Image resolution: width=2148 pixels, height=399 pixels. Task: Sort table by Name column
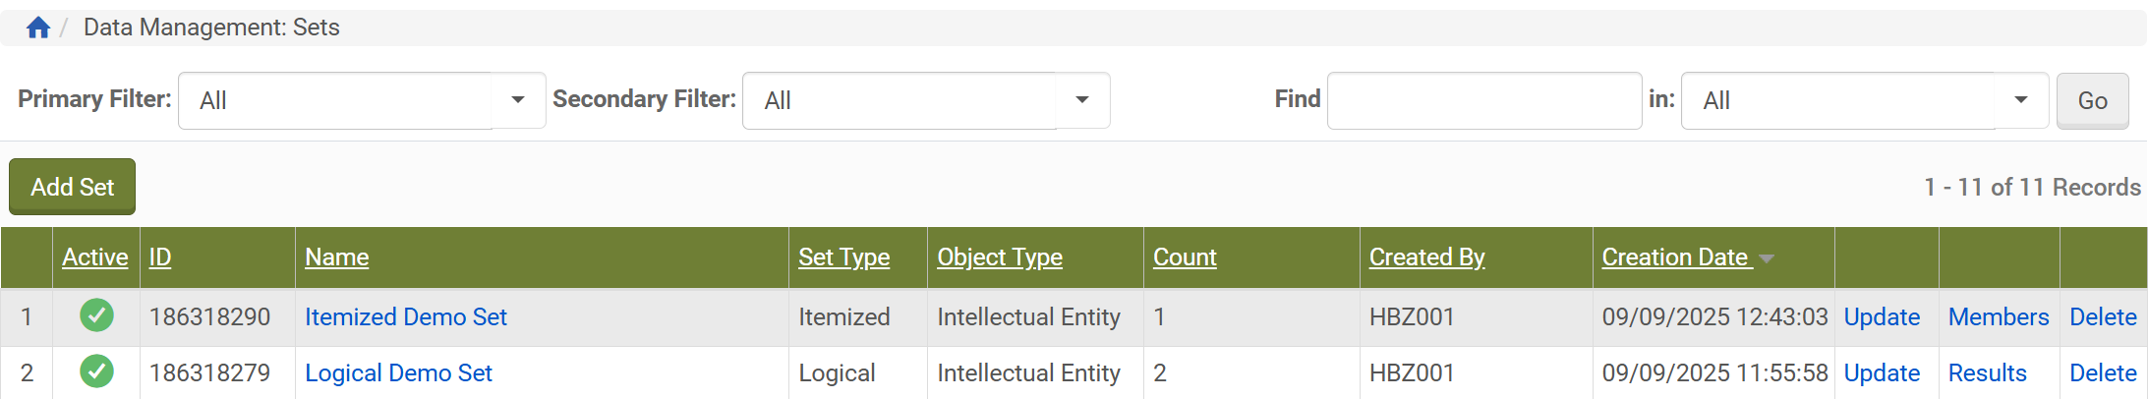(x=336, y=257)
